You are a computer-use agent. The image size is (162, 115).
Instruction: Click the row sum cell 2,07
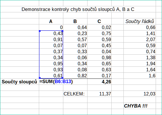140,39
